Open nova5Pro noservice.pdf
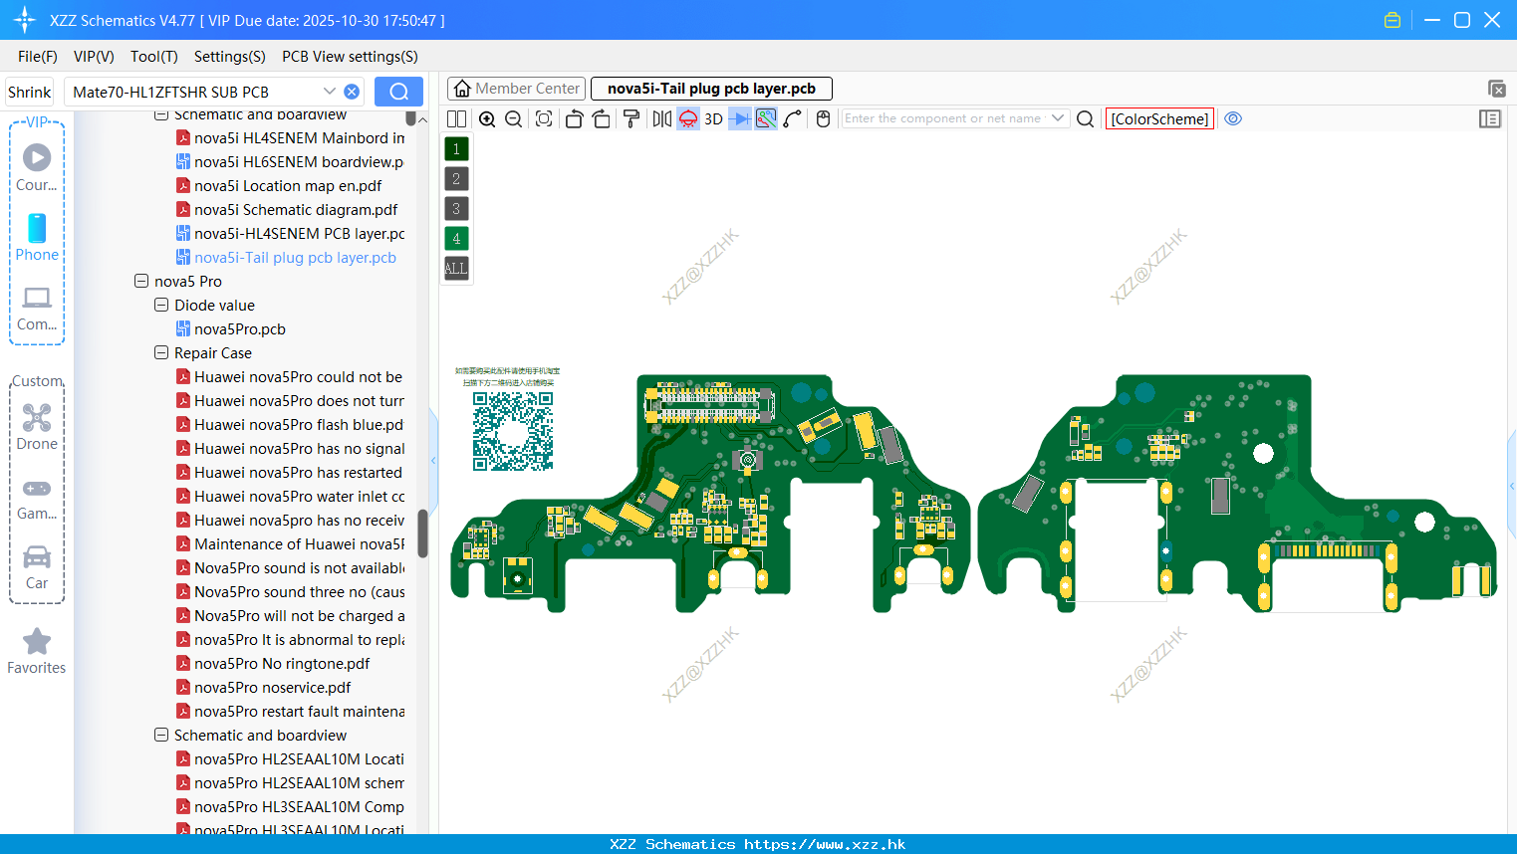Viewport: 1517px width, 854px height. click(x=272, y=688)
